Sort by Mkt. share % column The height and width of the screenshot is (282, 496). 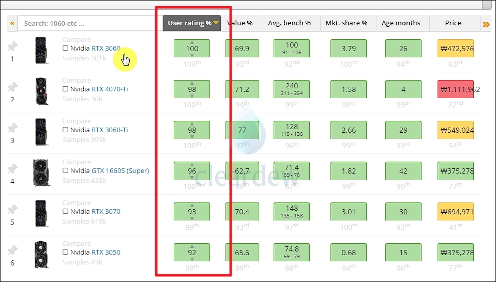[x=349, y=23]
